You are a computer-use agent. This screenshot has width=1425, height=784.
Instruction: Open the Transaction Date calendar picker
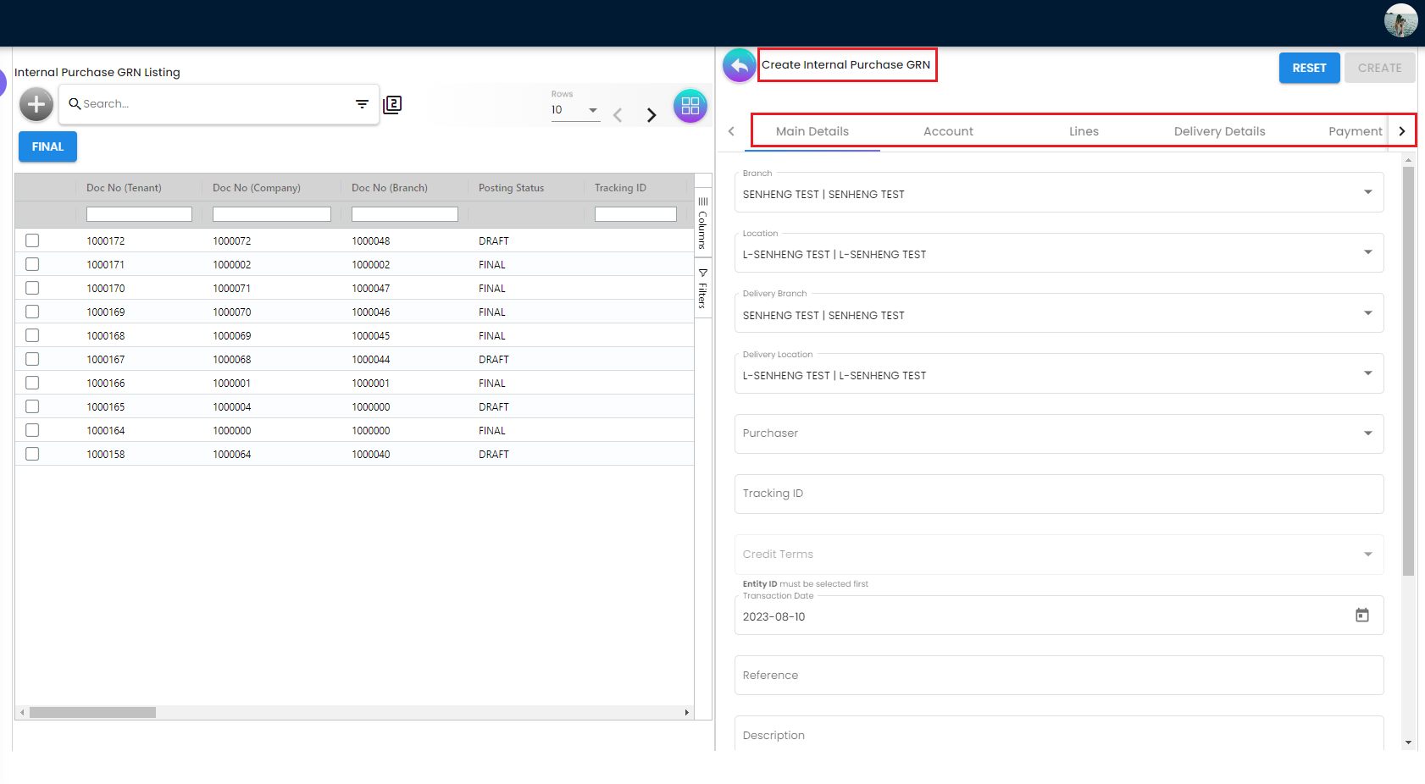tap(1361, 616)
